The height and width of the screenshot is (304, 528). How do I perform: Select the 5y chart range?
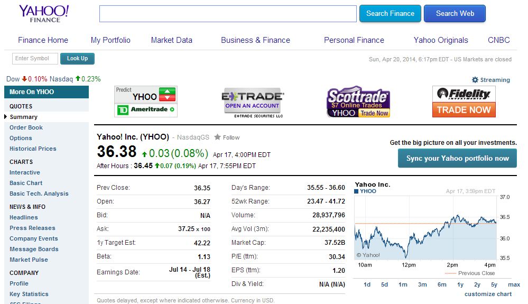(x=494, y=284)
